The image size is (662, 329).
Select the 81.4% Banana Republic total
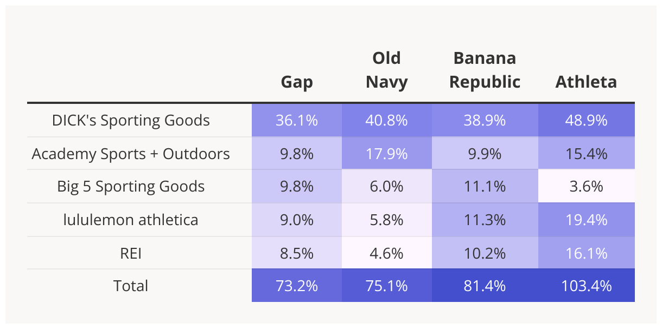(x=485, y=286)
